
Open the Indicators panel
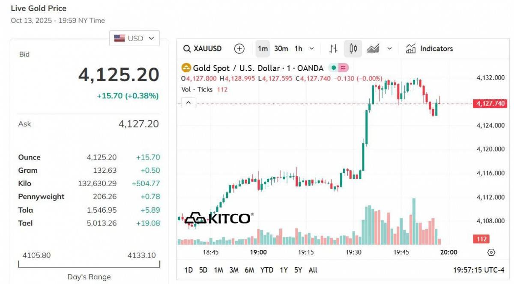pos(430,48)
